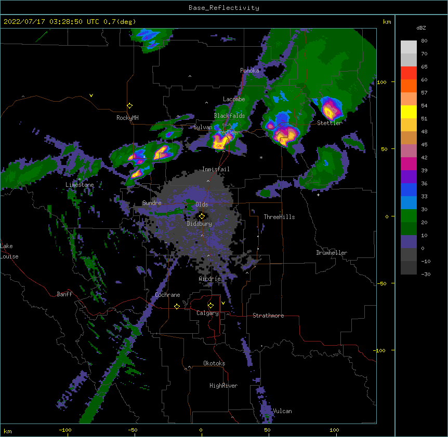The height and width of the screenshot is (437, 448).
Task: Click the Ponoka city label
Action: click(249, 71)
